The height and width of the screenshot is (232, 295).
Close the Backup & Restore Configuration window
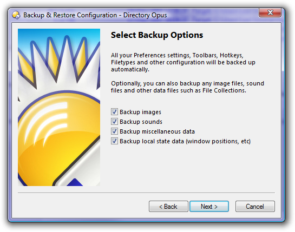click(x=270, y=13)
